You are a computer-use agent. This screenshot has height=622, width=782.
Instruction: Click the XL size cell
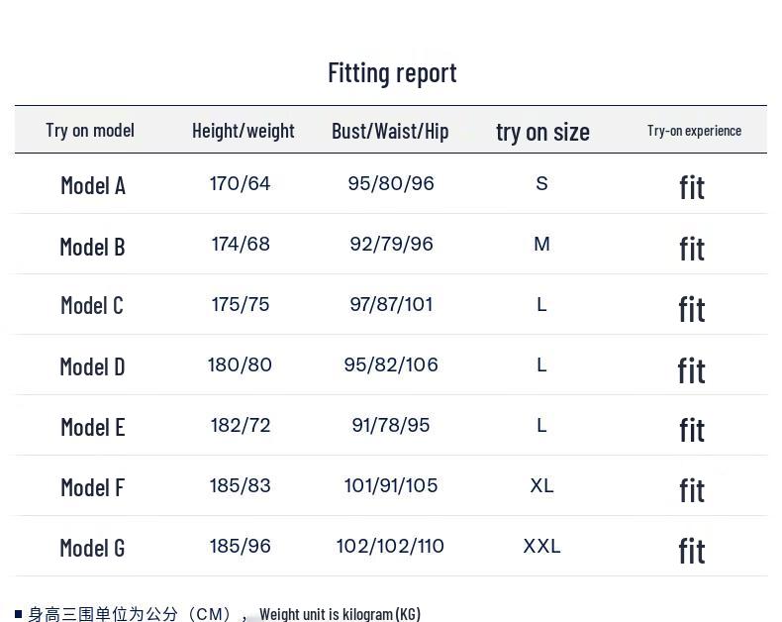(x=541, y=485)
